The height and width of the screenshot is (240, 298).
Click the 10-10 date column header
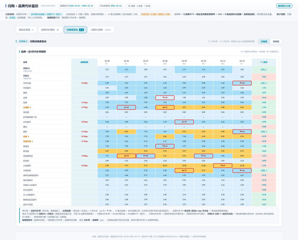(203, 62)
